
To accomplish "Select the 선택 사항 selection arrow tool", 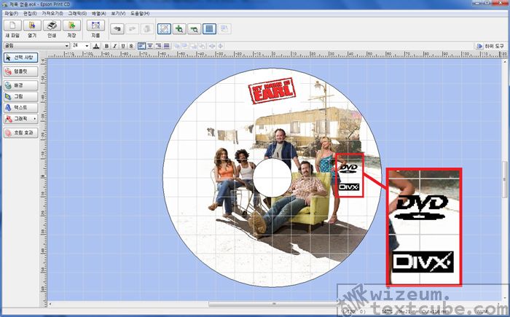I will point(21,58).
